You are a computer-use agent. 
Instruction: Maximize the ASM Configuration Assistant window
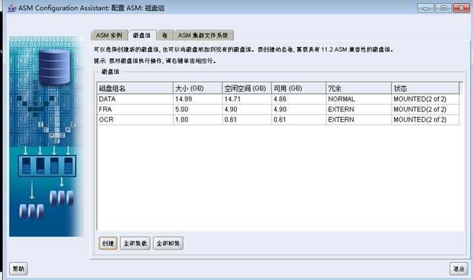(x=443, y=8)
